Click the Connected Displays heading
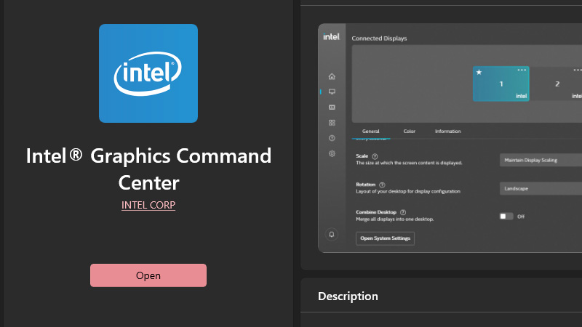The width and height of the screenshot is (582, 327). [379, 39]
